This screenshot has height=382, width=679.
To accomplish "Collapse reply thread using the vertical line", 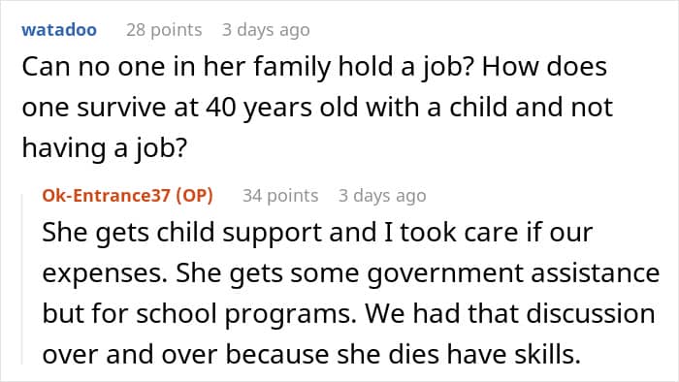I will point(22,279).
